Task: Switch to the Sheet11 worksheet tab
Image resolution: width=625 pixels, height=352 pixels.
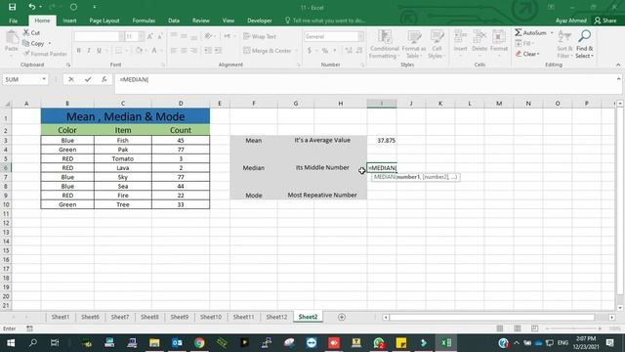Action: point(243,317)
